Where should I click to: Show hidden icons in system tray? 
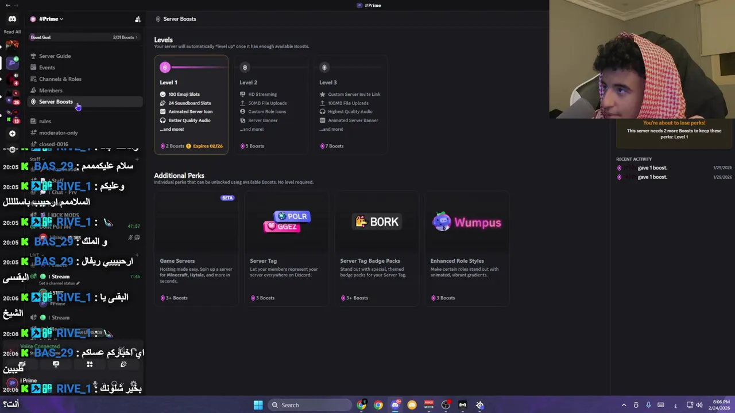[x=624, y=405]
